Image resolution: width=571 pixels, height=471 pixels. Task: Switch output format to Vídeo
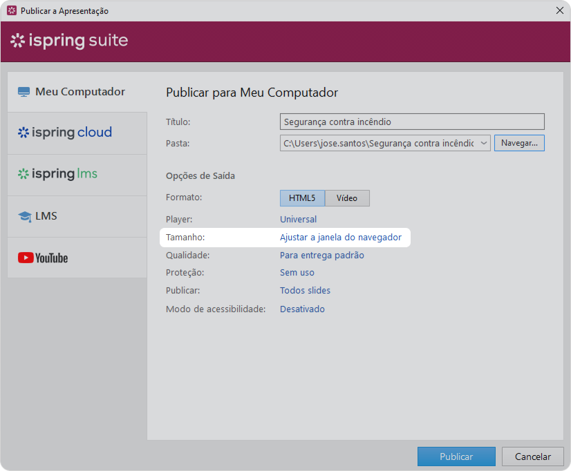point(347,198)
